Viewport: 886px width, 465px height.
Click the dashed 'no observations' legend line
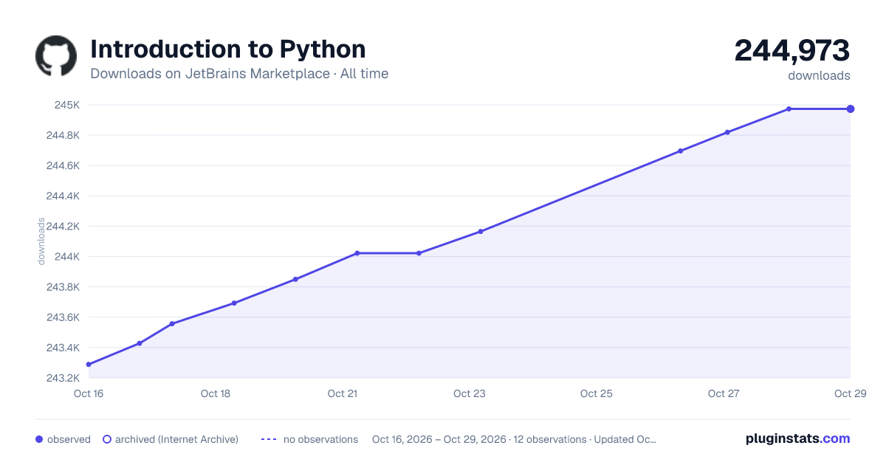(269, 439)
